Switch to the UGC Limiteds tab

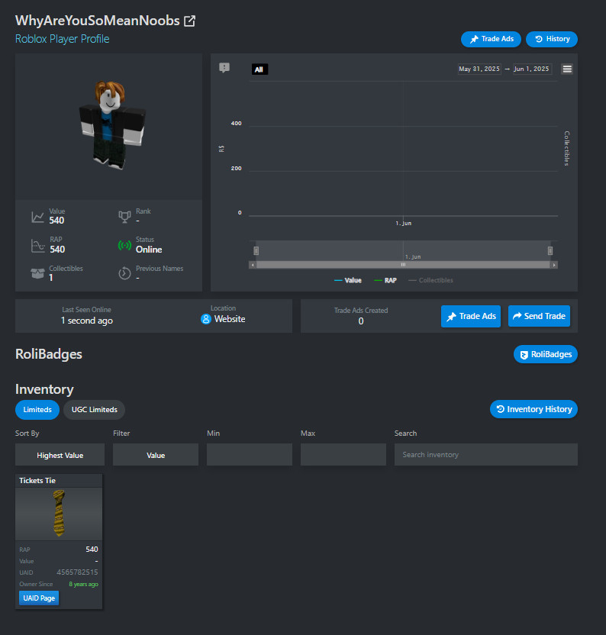coord(95,409)
